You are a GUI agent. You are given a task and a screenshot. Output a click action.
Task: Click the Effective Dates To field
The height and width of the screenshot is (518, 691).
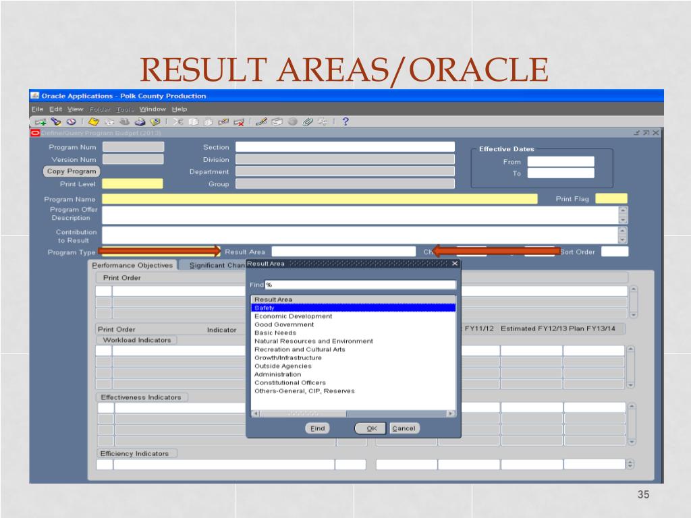coord(561,173)
